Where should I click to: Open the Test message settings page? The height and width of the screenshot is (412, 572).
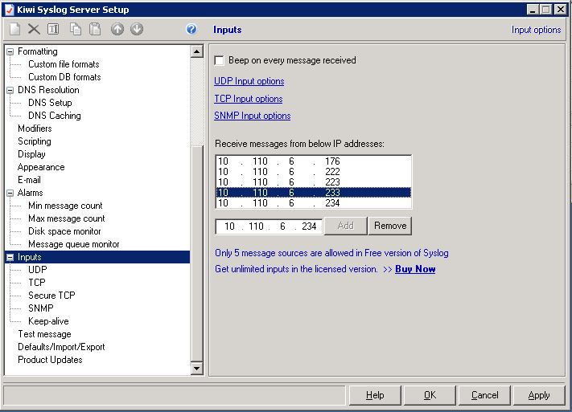[44, 334]
